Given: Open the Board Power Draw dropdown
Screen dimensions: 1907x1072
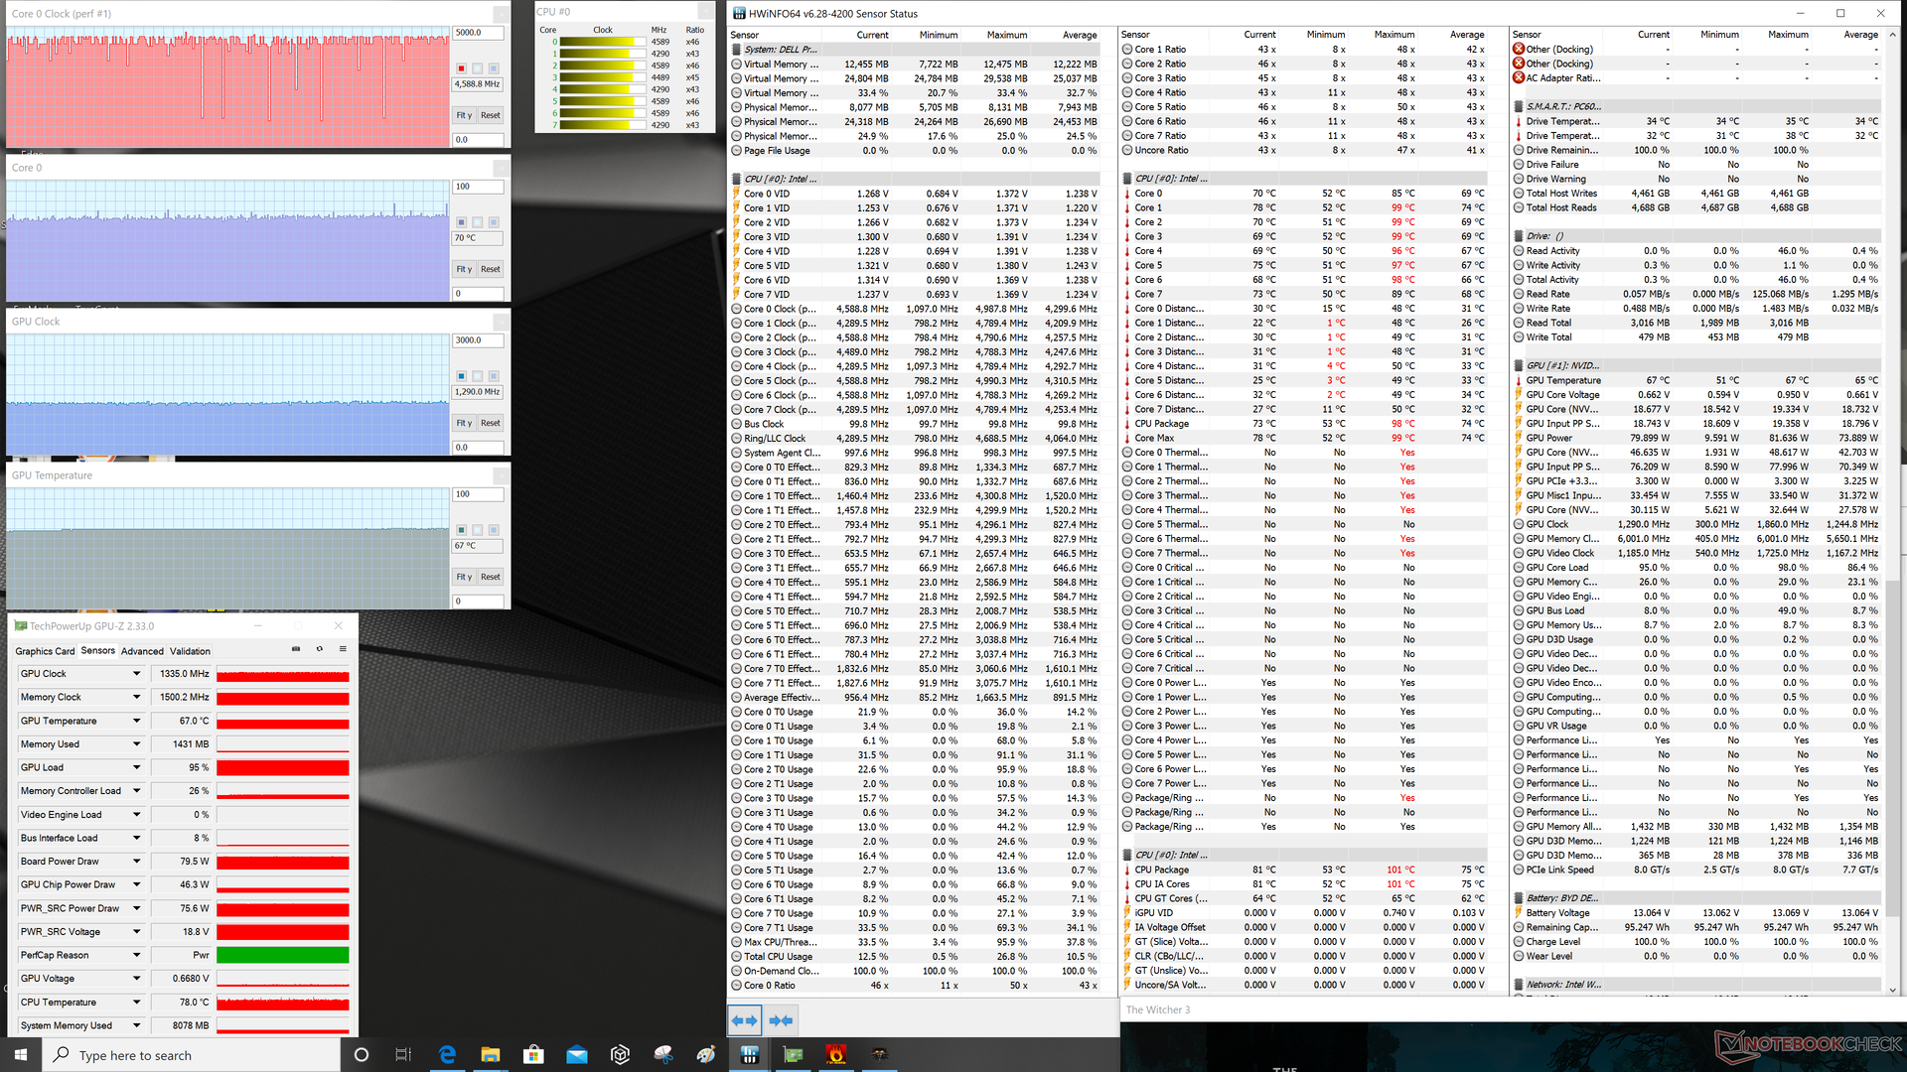Looking at the screenshot, I should [137, 862].
